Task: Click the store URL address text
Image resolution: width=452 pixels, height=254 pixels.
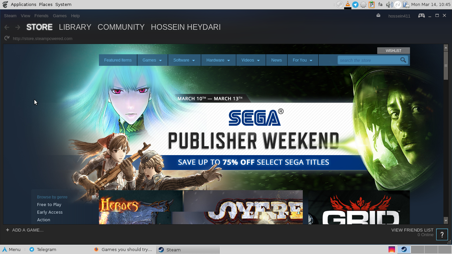Action: click(43, 38)
